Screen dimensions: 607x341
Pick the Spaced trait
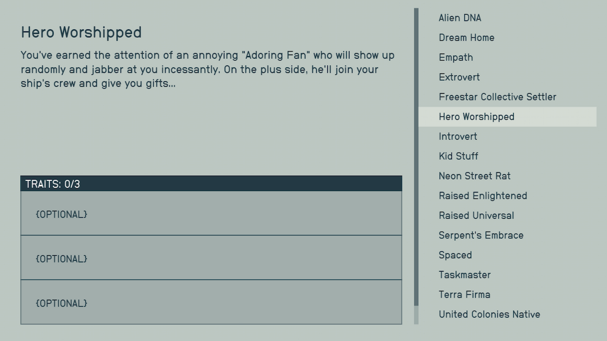click(455, 255)
